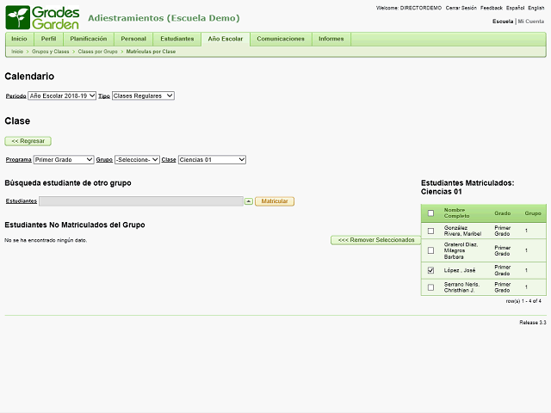Click the Matricular button
This screenshot has width=551, height=413.
(x=275, y=201)
